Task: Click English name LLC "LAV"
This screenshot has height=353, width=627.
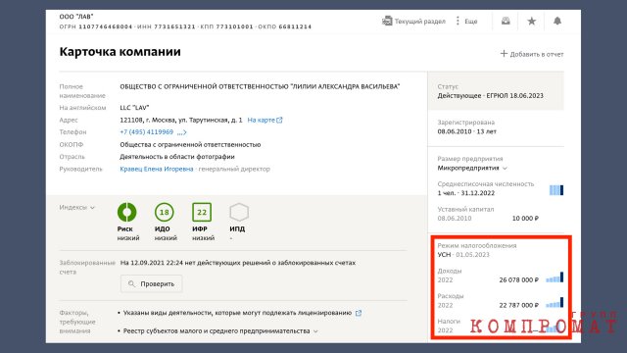Action: [x=134, y=108]
